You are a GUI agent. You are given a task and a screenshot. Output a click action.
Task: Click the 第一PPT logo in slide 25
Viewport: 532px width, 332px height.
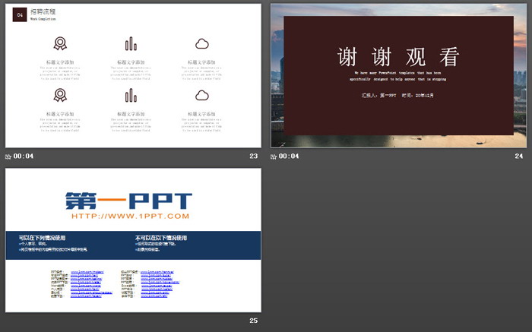tap(129, 201)
